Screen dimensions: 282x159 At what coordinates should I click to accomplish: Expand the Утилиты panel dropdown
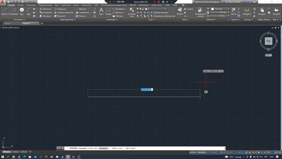249,19
